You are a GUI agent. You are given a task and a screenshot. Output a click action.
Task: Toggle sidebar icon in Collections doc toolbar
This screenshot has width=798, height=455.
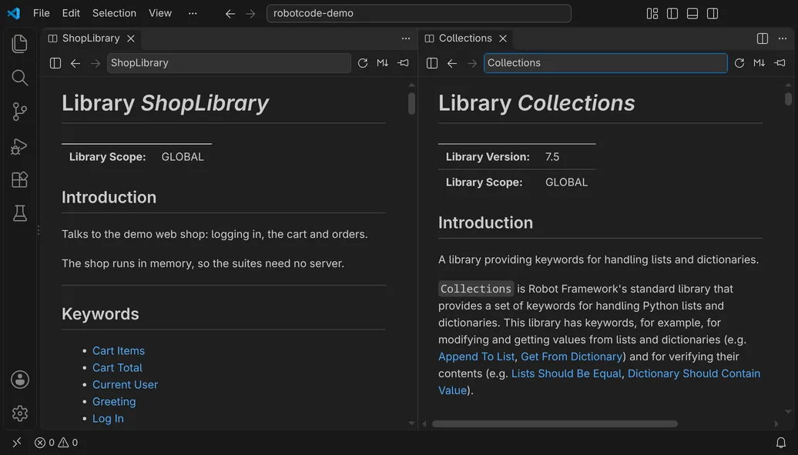pyautogui.click(x=432, y=63)
